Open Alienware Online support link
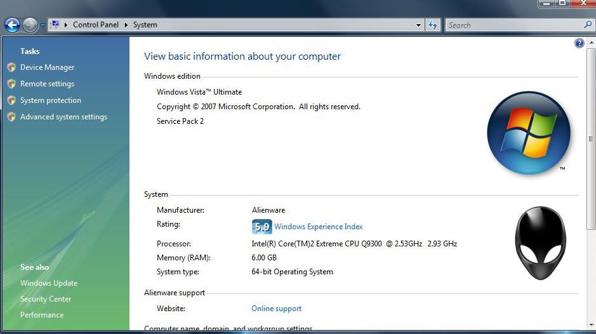 click(276, 309)
